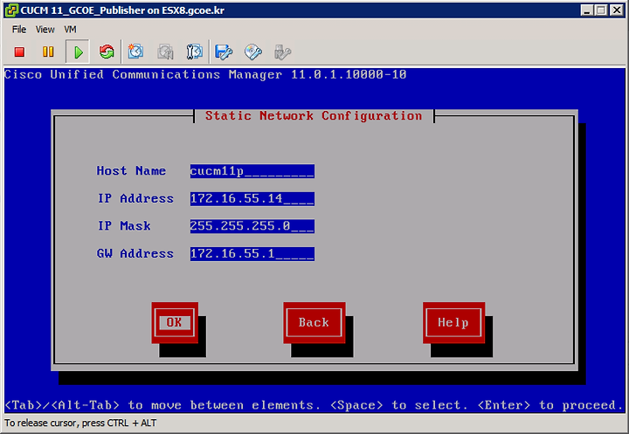Close the CUCM console window

[x=617, y=10]
